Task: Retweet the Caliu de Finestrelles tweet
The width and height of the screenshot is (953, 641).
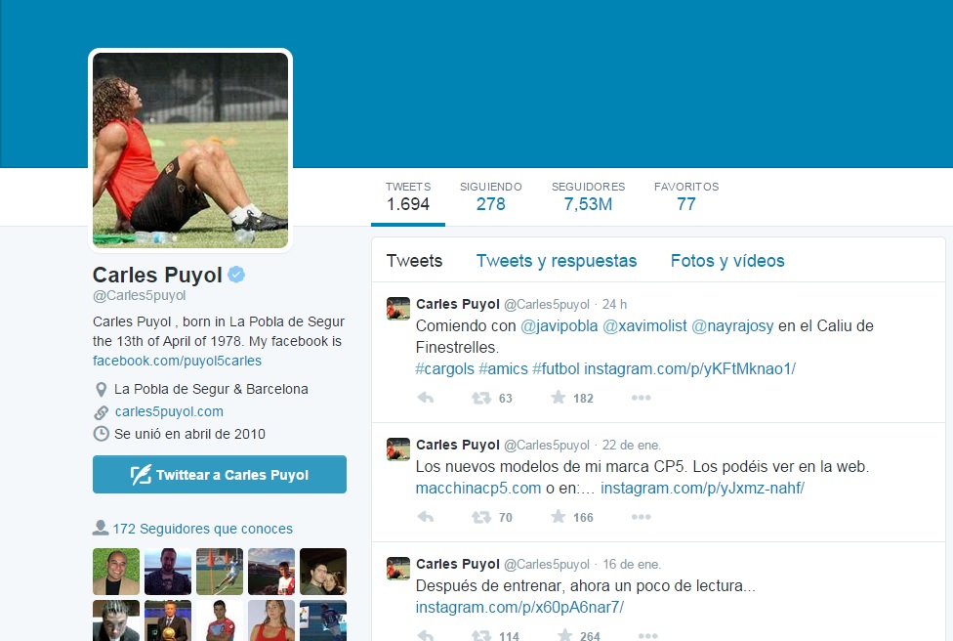Action: click(481, 398)
